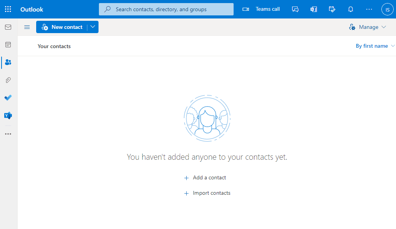Screen dimensions: 396x229
Task: Toggle the navigation pane hamburger
Action: pyautogui.click(x=27, y=27)
